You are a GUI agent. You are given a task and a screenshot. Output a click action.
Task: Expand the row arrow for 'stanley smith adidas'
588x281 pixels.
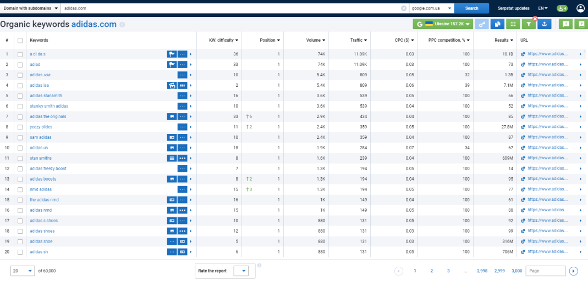[x=190, y=106]
